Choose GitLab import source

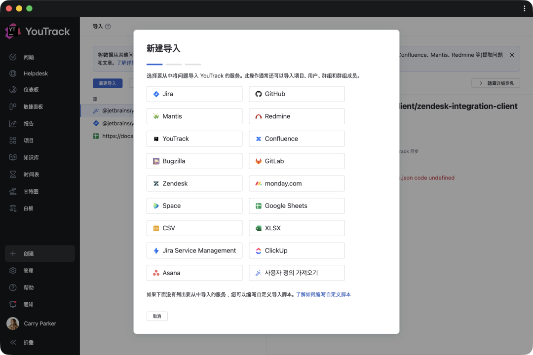pyautogui.click(x=297, y=161)
